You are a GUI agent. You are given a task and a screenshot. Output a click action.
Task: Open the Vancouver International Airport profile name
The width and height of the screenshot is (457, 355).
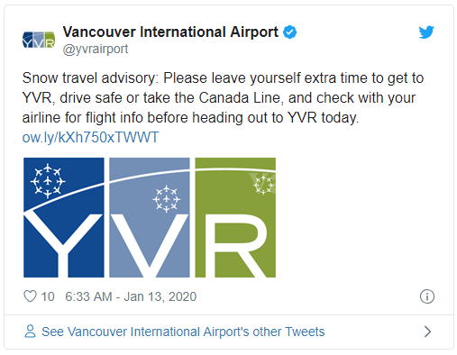click(170, 32)
